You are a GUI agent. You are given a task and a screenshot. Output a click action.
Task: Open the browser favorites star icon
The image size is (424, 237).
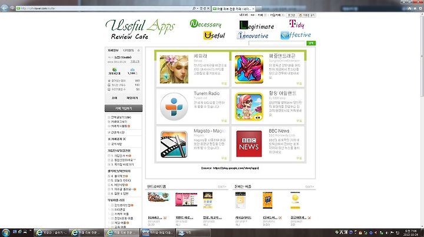pos(415,9)
